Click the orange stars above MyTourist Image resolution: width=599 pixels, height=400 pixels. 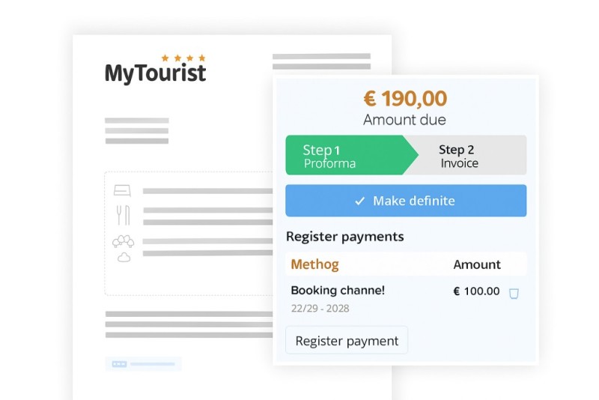click(x=183, y=58)
